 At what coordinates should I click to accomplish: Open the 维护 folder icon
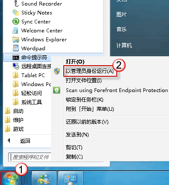click(7, 120)
